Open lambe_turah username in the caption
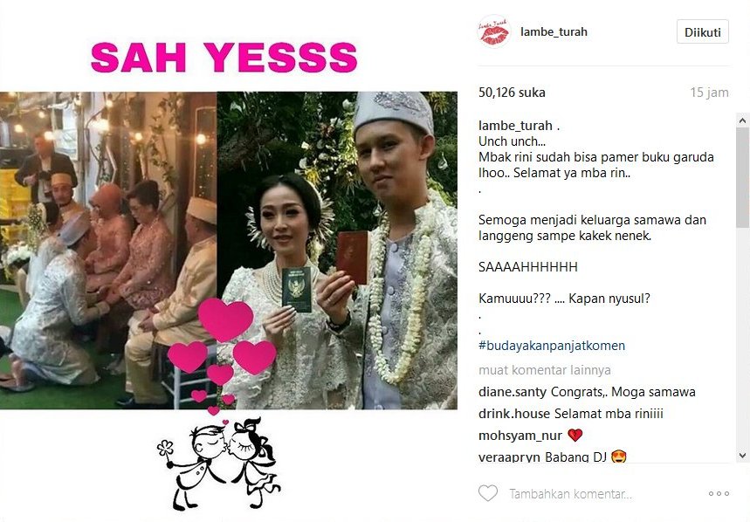750x522 pixels. point(515,126)
